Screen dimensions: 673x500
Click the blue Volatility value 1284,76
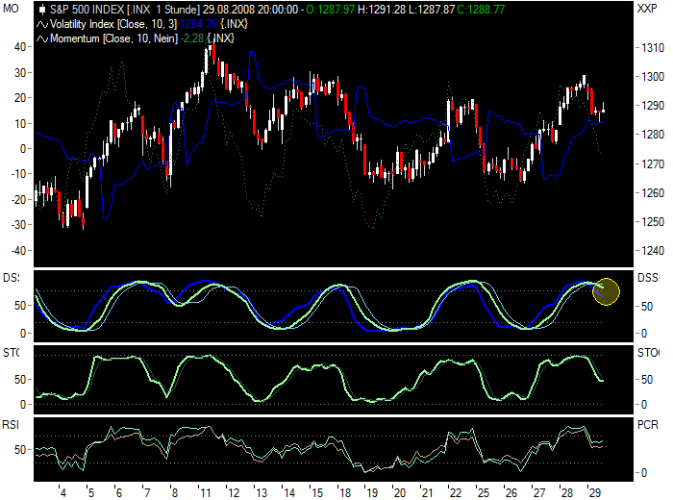point(198,24)
